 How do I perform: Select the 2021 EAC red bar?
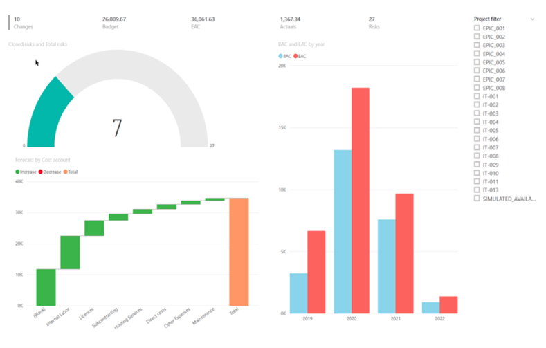405,253
